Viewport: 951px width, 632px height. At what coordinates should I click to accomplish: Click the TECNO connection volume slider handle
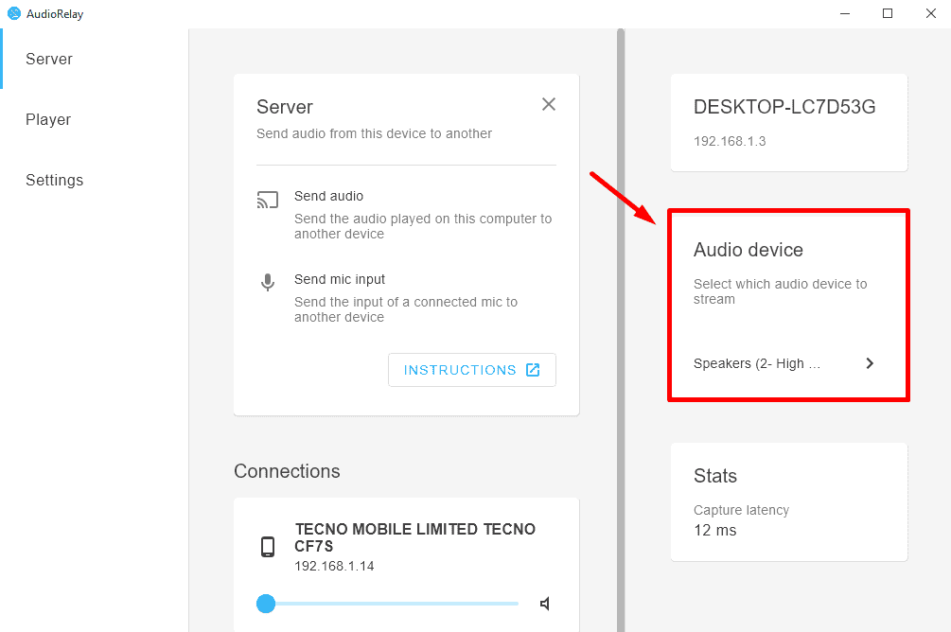point(266,604)
